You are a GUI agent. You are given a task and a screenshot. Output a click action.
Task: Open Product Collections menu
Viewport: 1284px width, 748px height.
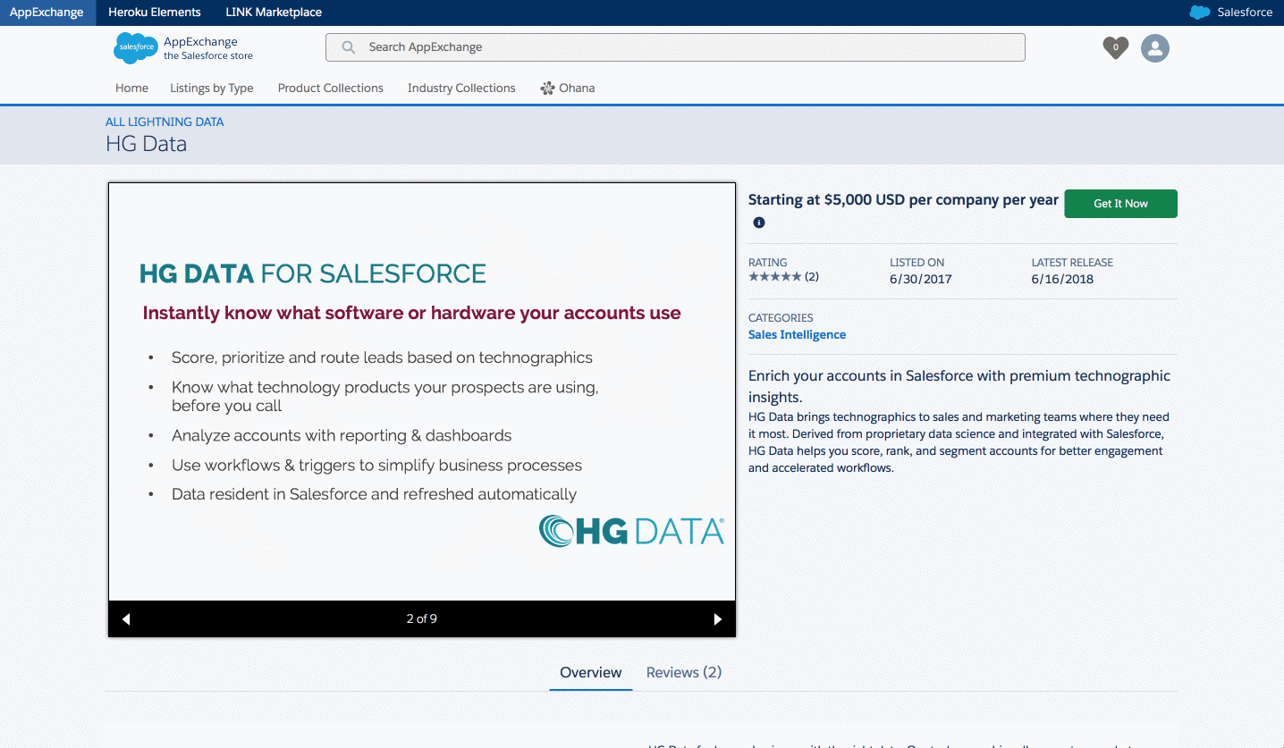pos(331,88)
